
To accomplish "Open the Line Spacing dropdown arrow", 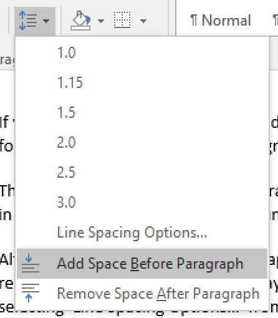I will coord(46,21).
